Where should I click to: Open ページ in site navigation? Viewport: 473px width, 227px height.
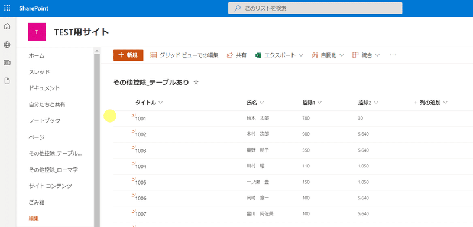click(37, 137)
